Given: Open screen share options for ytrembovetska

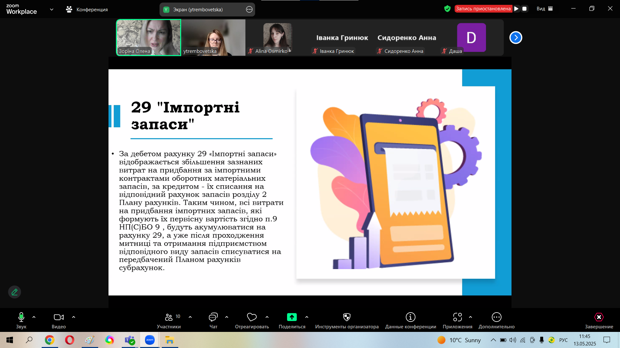Looking at the screenshot, I should [x=249, y=9].
